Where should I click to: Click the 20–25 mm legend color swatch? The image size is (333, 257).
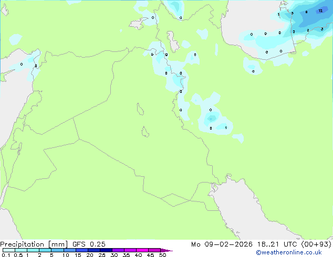[94, 250]
